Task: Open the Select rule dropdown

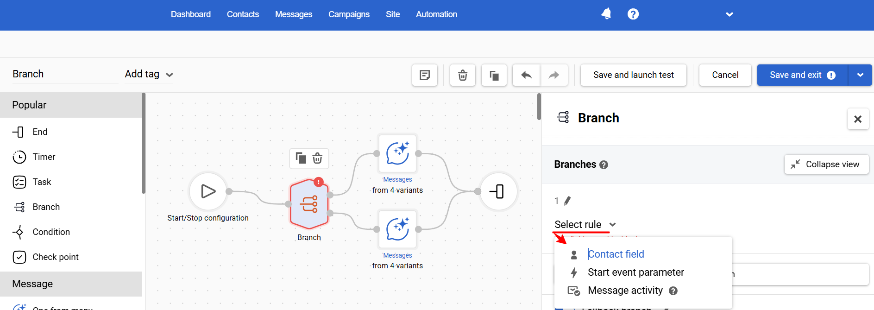Action: (585, 225)
